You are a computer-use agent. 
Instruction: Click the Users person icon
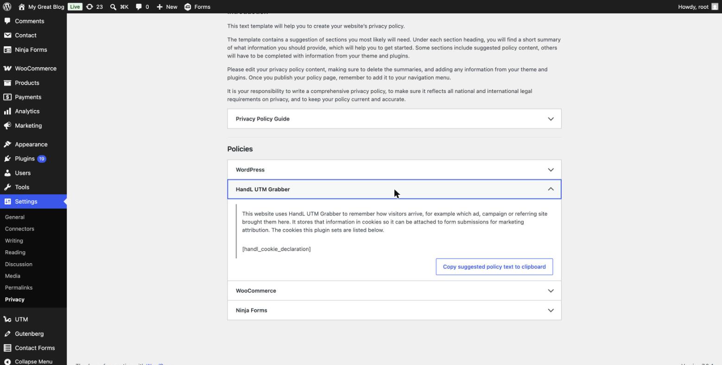pos(7,173)
